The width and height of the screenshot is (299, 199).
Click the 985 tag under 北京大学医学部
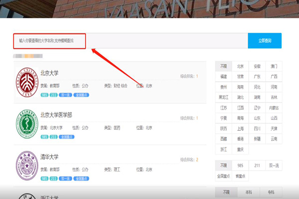(44, 137)
